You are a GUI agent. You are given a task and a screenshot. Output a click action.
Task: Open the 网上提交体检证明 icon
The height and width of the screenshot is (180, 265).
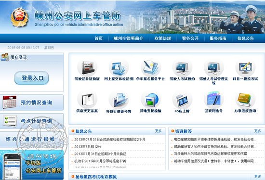(x=119, y=68)
